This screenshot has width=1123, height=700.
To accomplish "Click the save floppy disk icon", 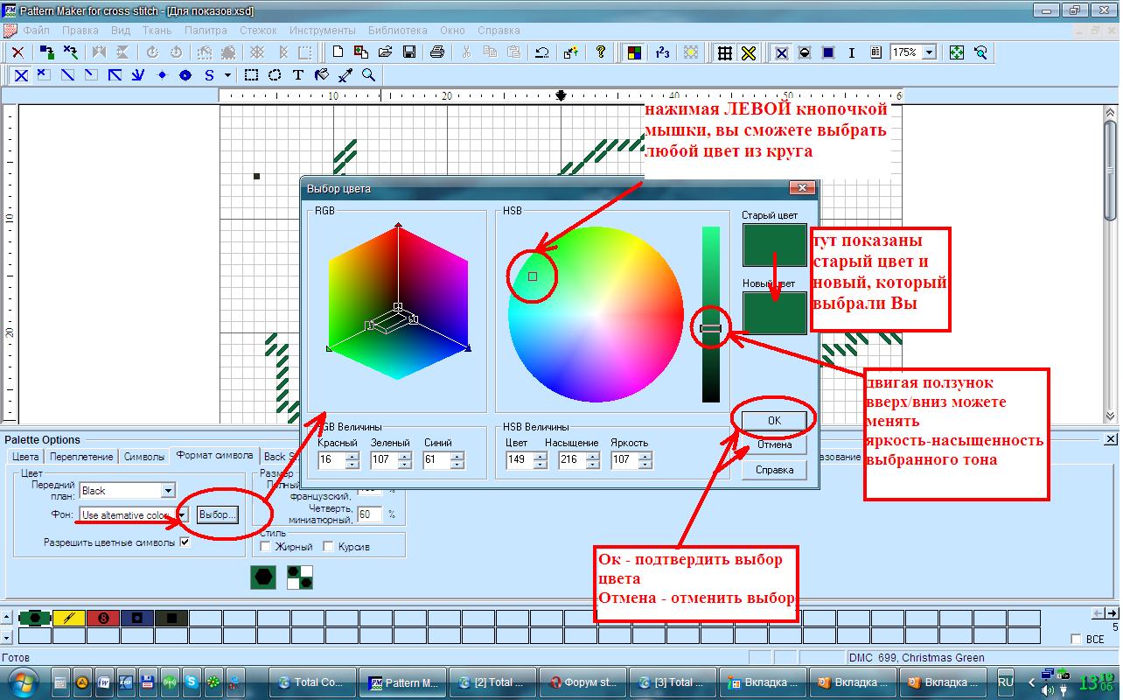I will coord(408,52).
